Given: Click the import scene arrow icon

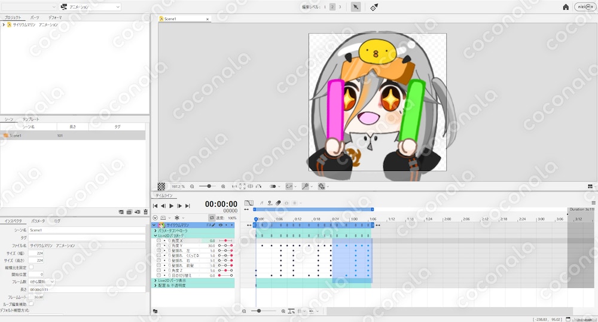Looking at the screenshot, I should (138, 212).
